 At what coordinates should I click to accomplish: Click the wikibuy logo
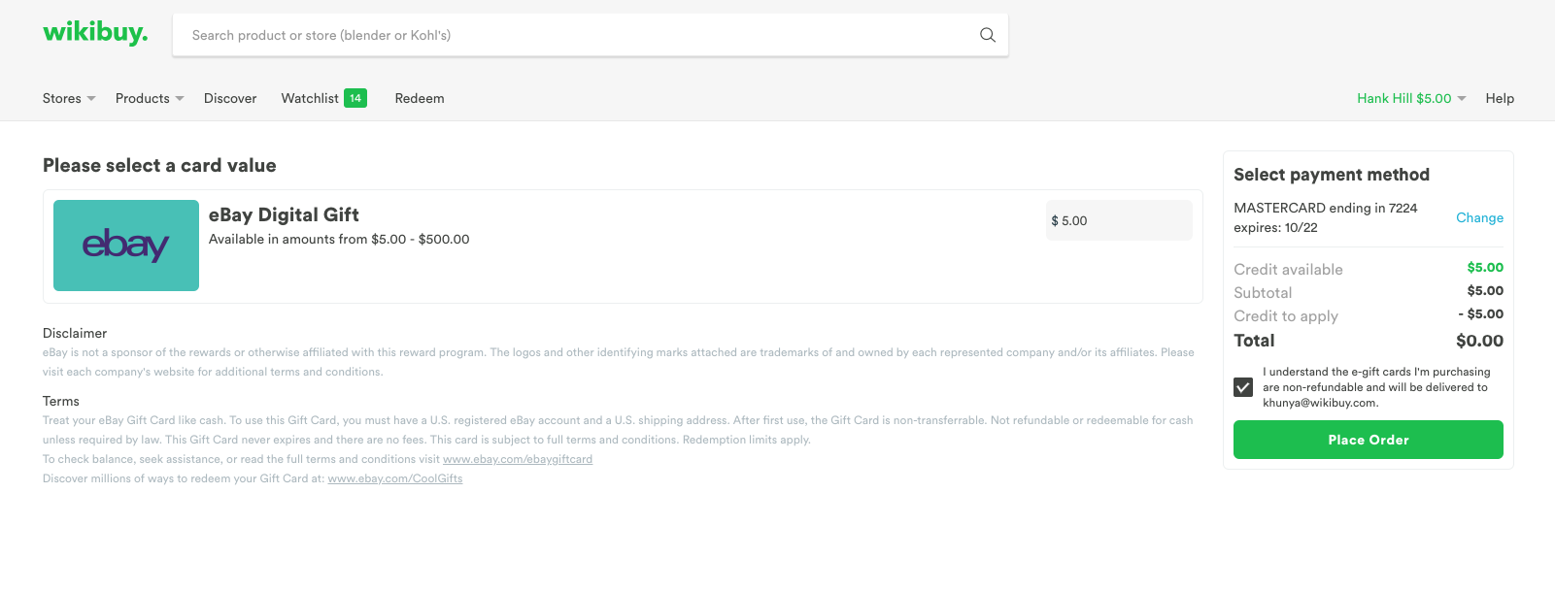pos(95,33)
